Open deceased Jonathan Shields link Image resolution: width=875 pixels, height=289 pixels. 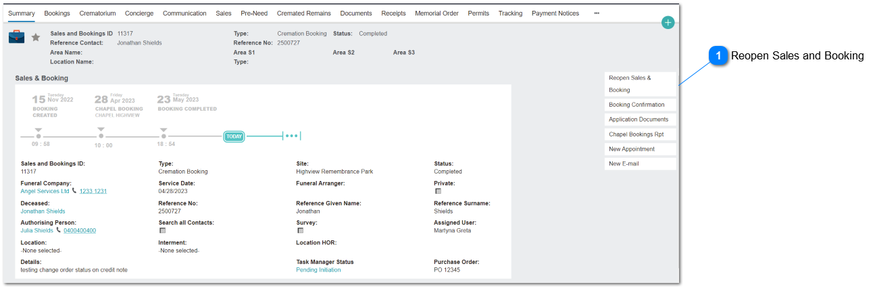pyautogui.click(x=43, y=211)
